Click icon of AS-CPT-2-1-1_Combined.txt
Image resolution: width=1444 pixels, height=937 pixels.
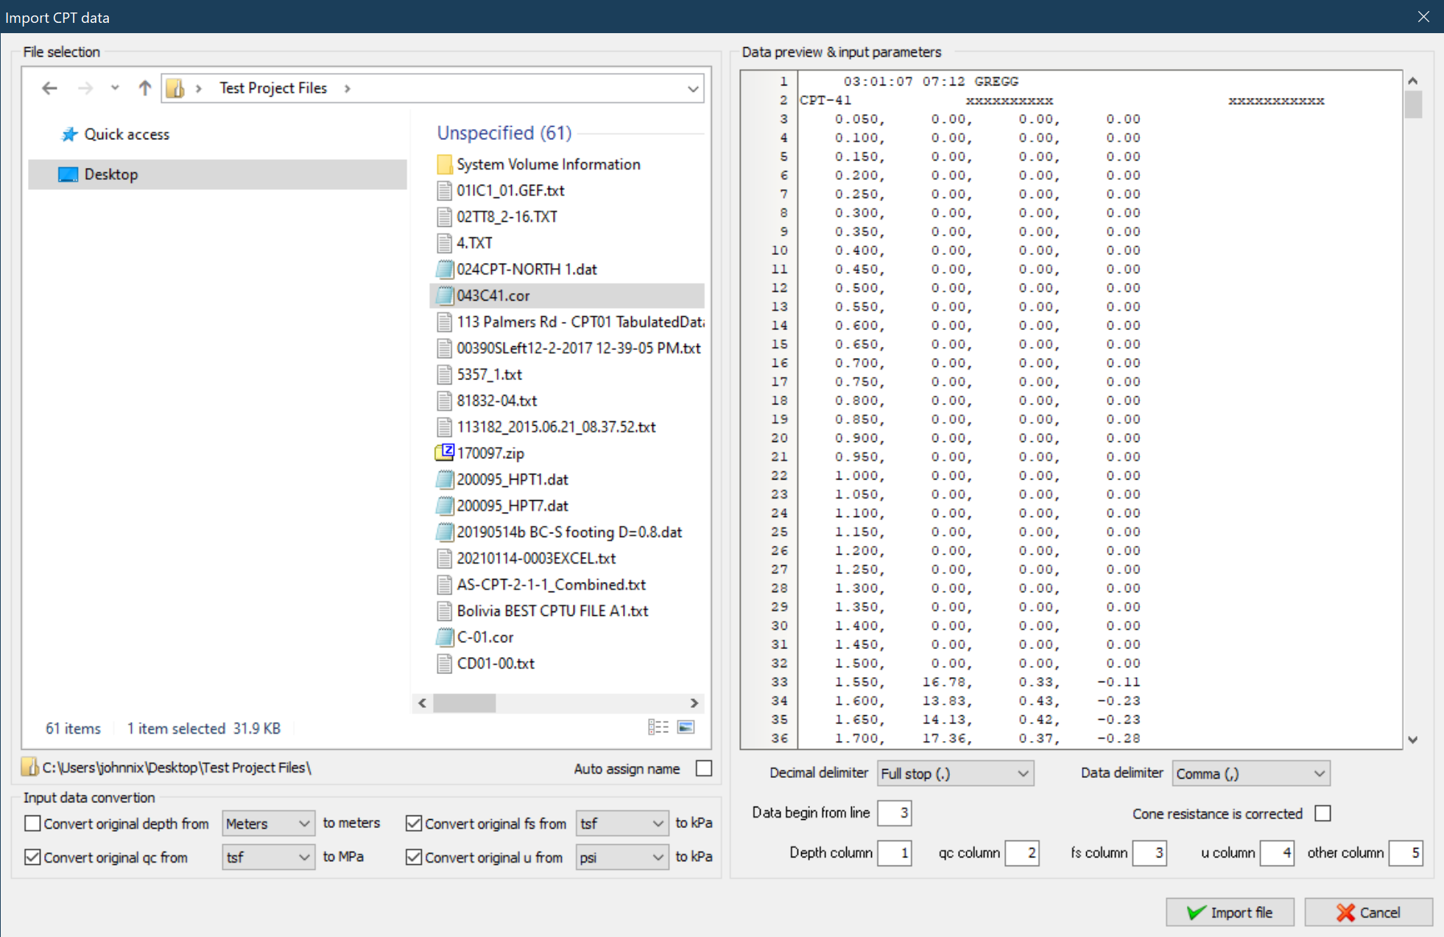point(444,585)
